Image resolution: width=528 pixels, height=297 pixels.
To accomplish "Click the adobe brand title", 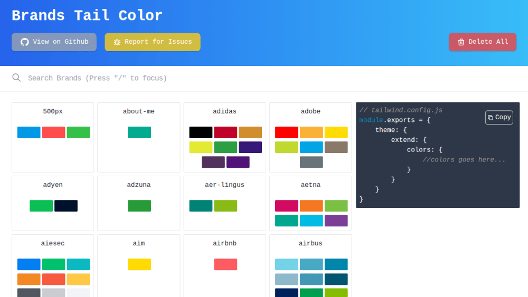I will click(310, 111).
